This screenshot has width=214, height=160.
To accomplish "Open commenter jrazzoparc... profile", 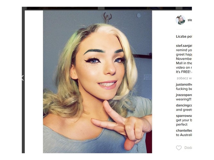I will click(x=184, y=95).
